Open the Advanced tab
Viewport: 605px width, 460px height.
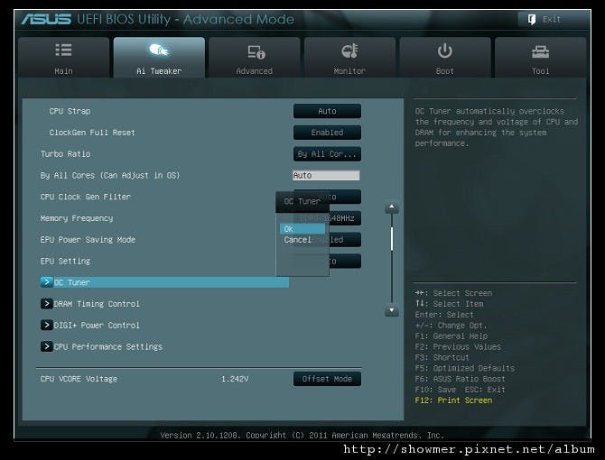[x=255, y=58]
